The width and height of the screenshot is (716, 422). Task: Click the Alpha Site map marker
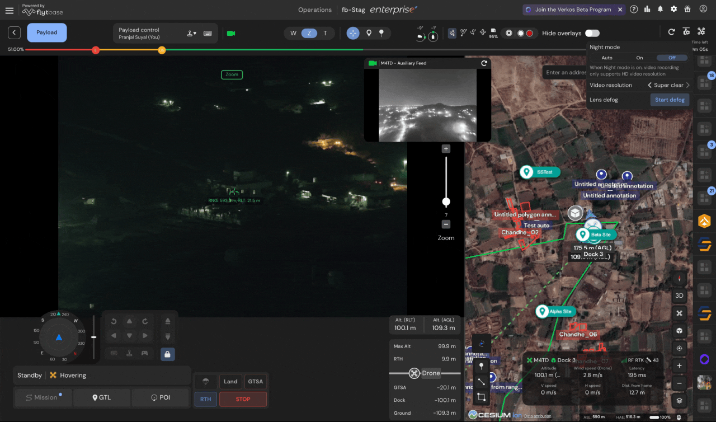pyautogui.click(x=555, y=311)
